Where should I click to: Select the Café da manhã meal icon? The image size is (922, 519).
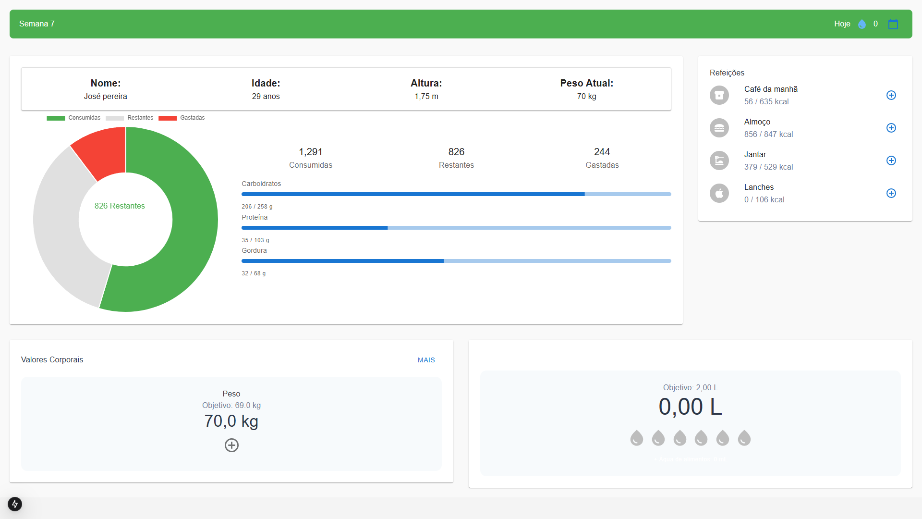719,95
